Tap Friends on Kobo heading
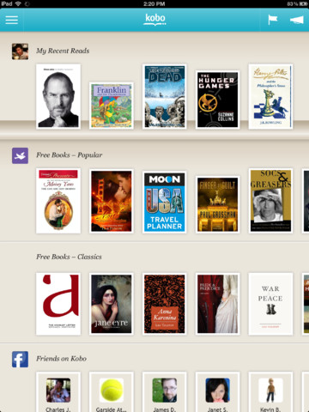 pos(61,359)
